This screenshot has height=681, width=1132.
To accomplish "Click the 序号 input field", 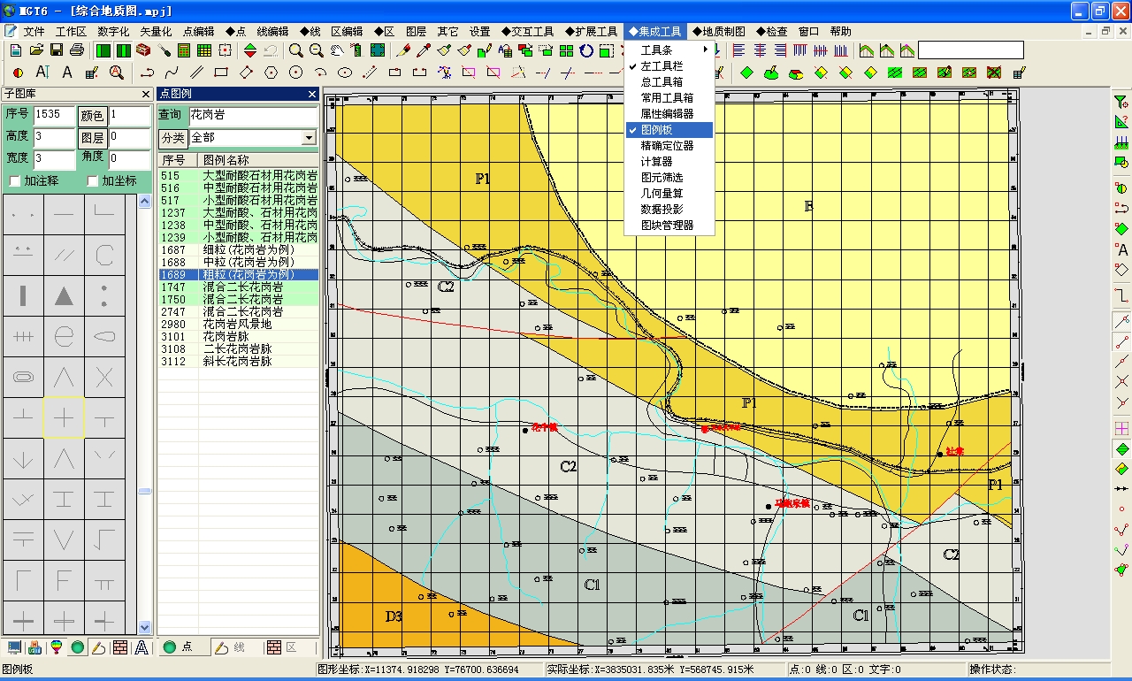I will 54,115.
